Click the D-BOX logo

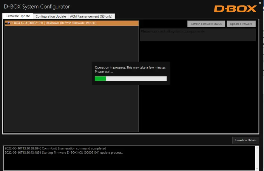[x=235, y=9]
